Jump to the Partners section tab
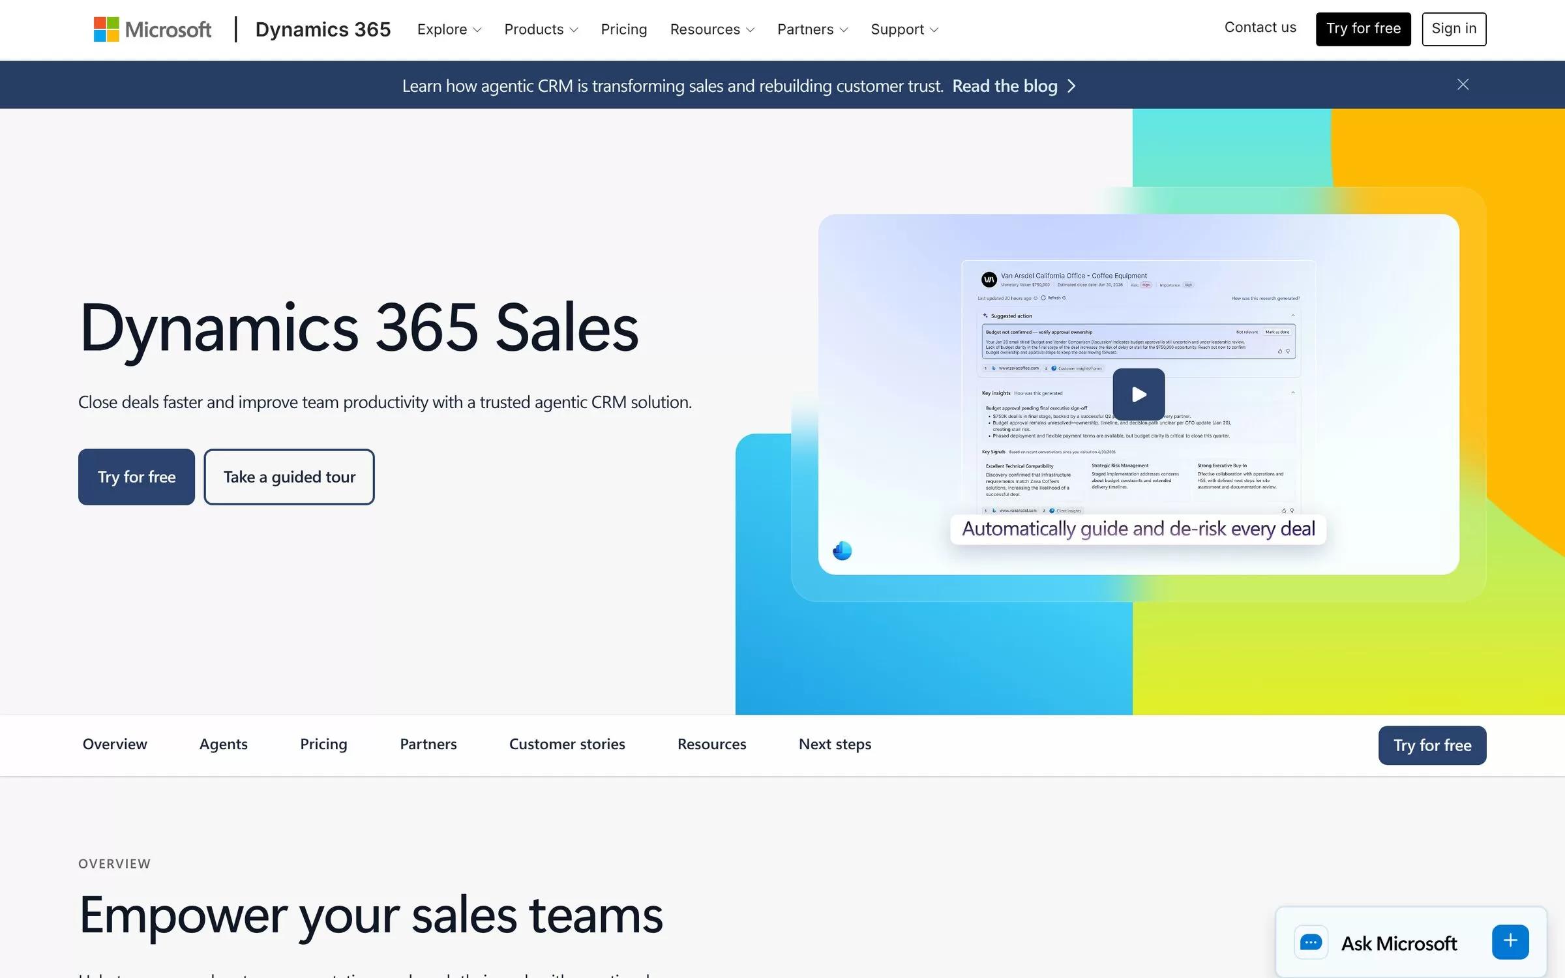This screenshot has height=978, width=1565. coord(428,744)
